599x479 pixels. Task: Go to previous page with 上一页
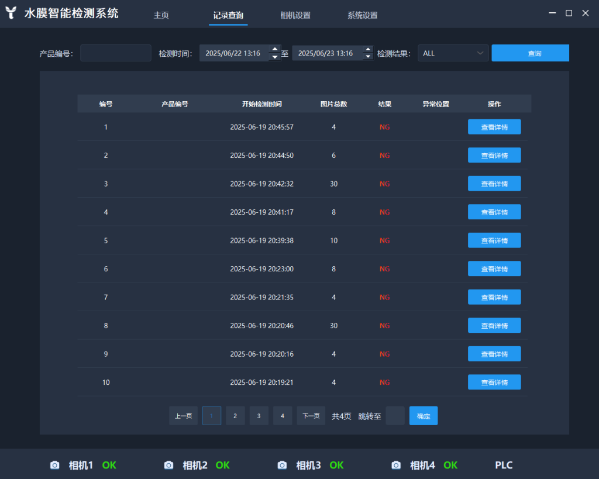tap(183, 416)
